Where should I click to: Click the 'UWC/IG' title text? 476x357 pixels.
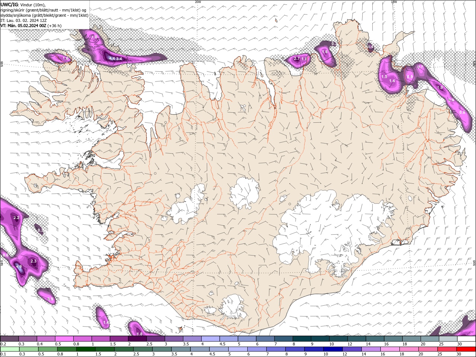pyautogui.click(x=9, y=4)
